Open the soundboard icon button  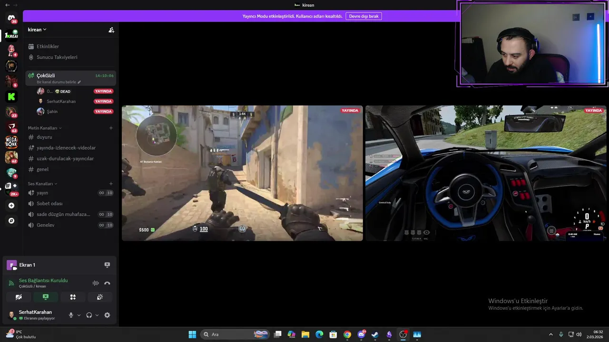(100, 297)
